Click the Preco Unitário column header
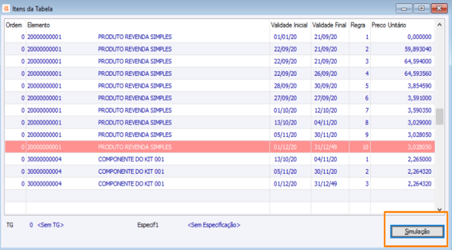Viewport: 452px width, 250px height. (389, 25)
